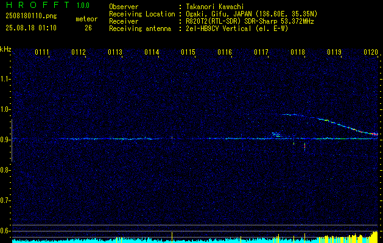Viewport: 383px width, 243px height.
Task: Click time marker 0118
Action: [298, 52]
